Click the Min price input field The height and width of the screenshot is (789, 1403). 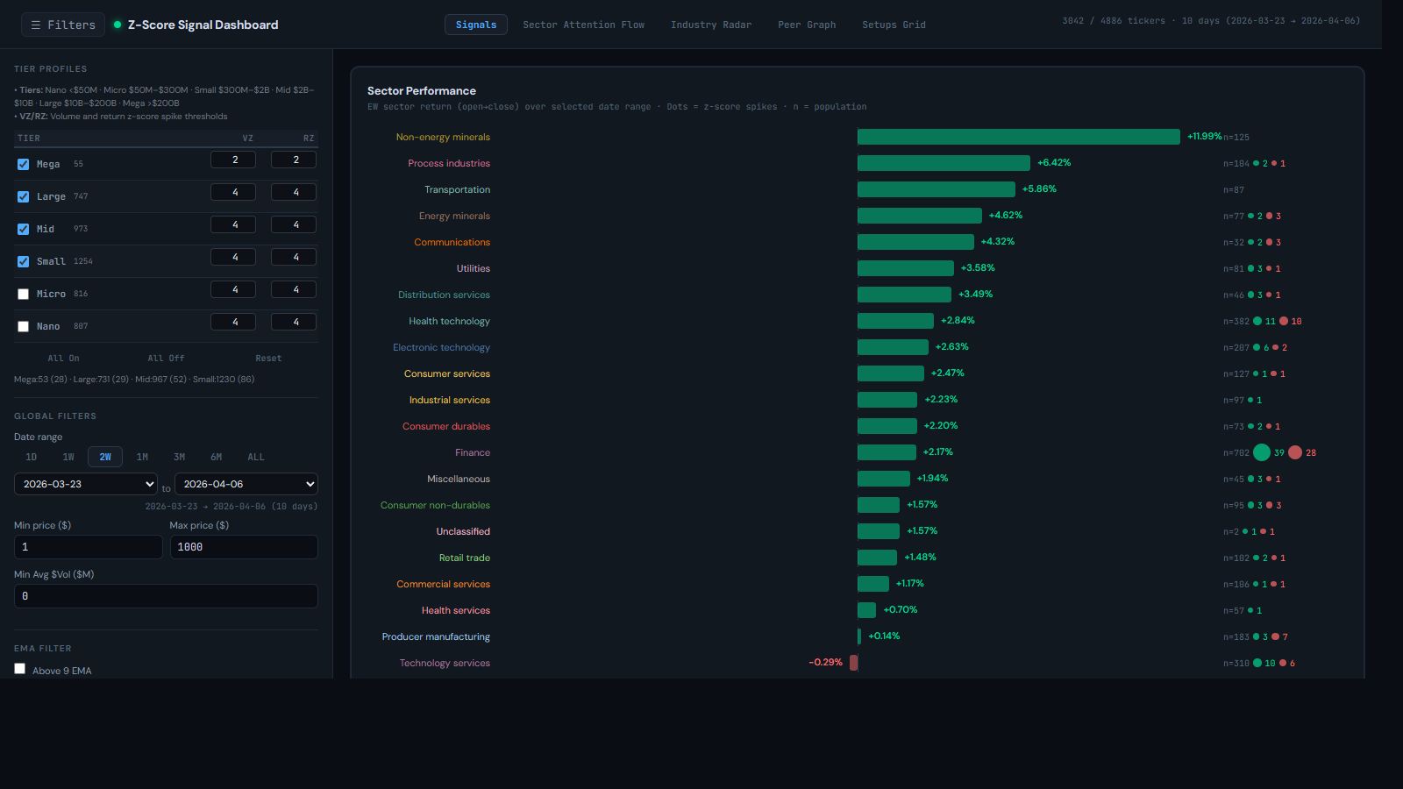[88, 546]
